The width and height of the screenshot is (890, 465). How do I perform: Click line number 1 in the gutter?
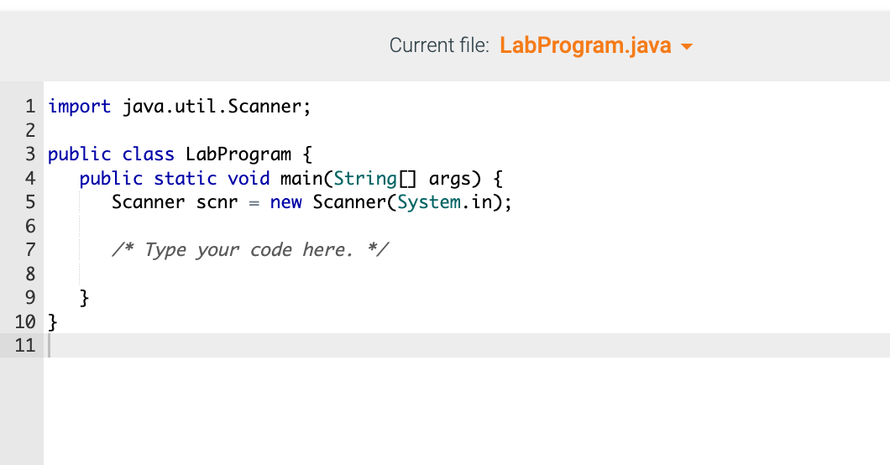pyautogui.click(x=30, y=106)
